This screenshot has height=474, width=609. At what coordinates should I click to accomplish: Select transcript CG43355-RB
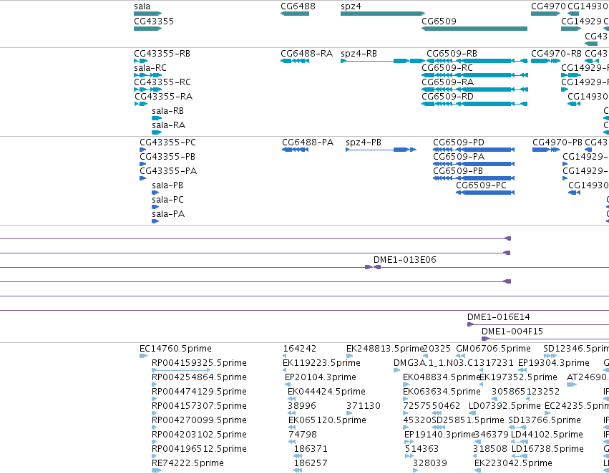point(140,61)
